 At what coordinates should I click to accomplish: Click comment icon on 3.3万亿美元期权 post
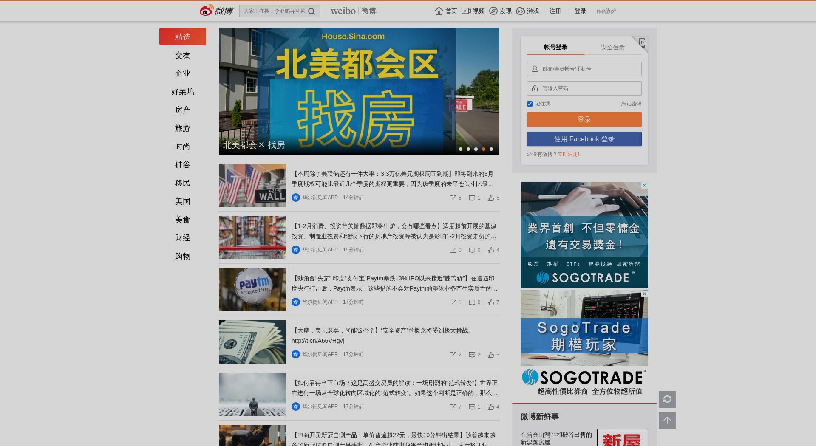pos(472,198)
